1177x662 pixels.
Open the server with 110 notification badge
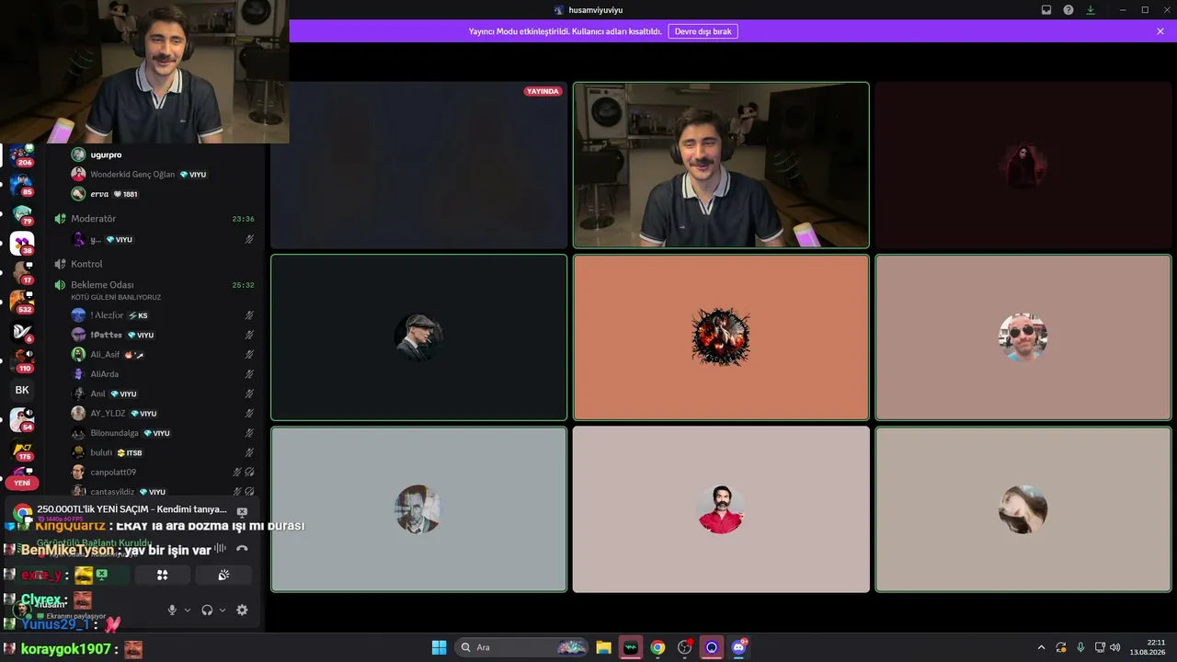pos(22,360)
